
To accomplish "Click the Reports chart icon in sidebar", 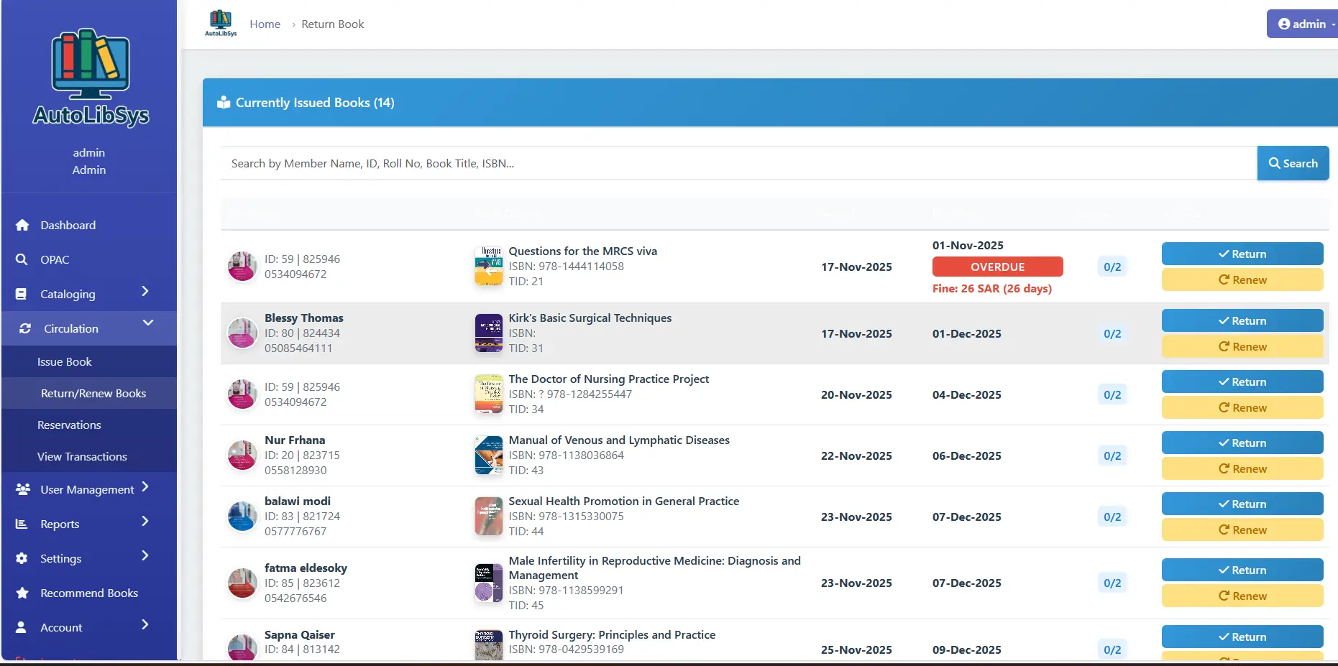I will click(22, 524).
